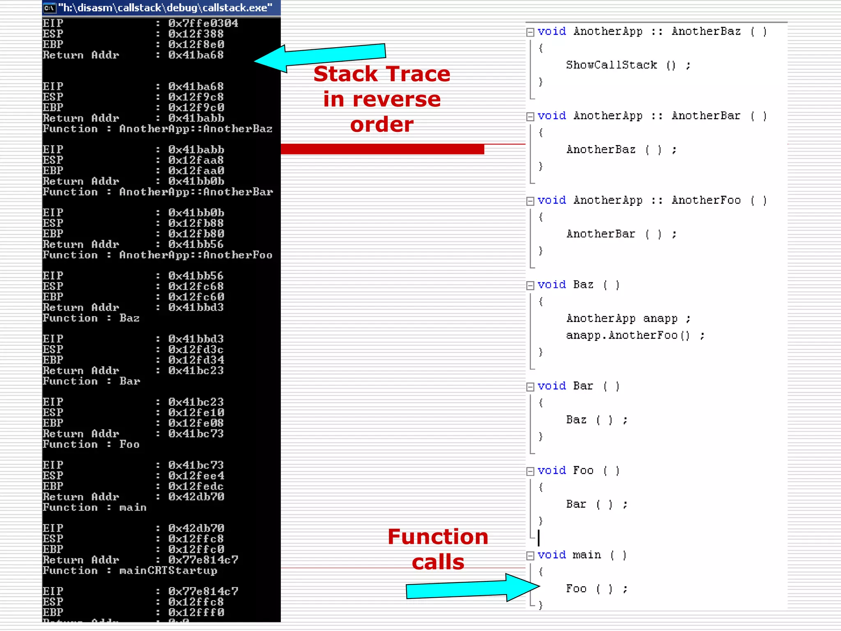Click the 'AnotherApp anapp ;' declaration line
Screen dimensions: 841x631
click(x=628, y=318)
